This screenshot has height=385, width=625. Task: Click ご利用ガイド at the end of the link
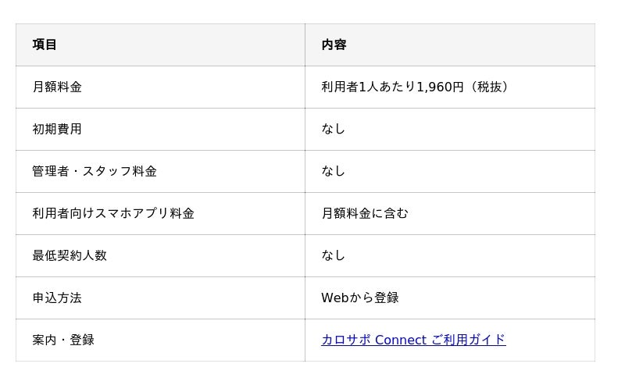click(x=469, y=340)
